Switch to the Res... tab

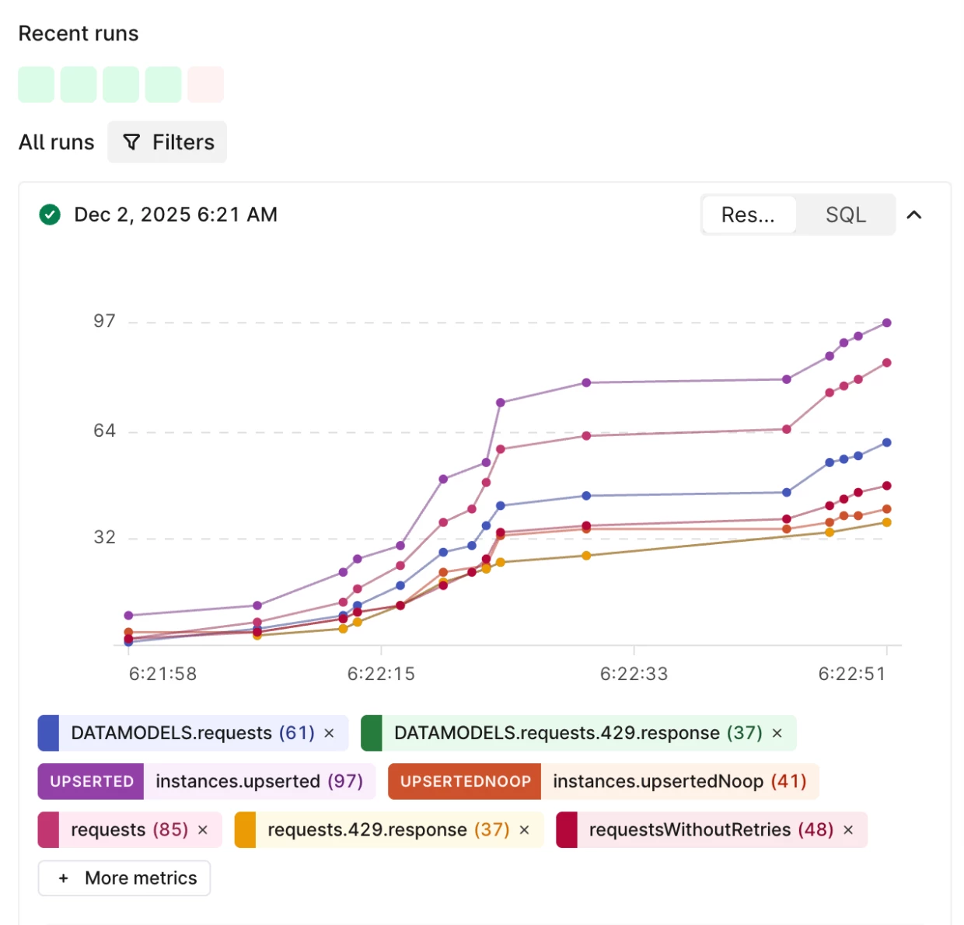pos(749,215)
